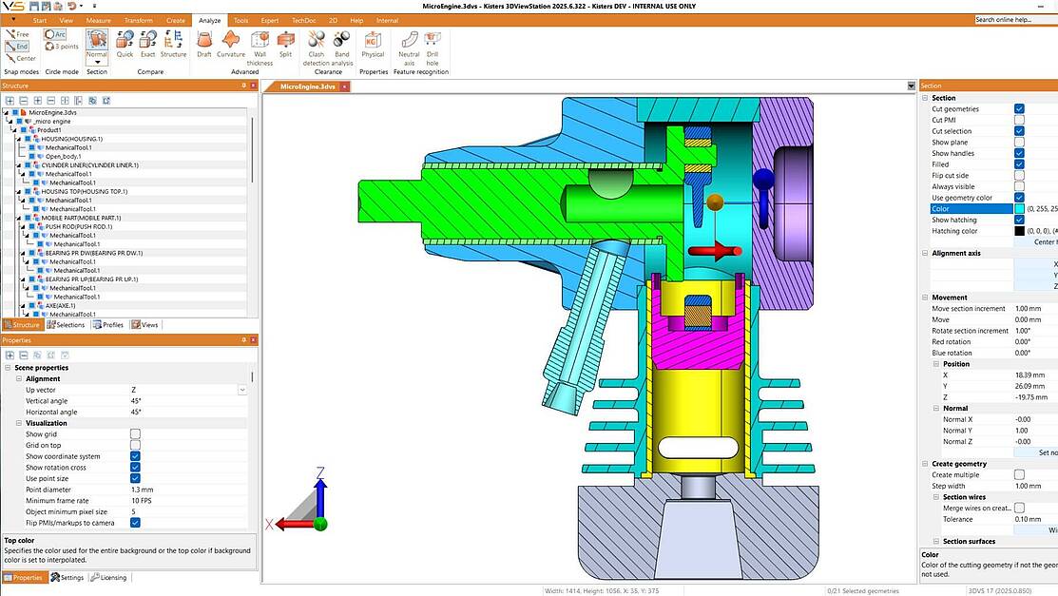Uncheck Show coordinate system in Scene properties
The width and height of the screenshot is (1058, 596).
coord(135,456)
